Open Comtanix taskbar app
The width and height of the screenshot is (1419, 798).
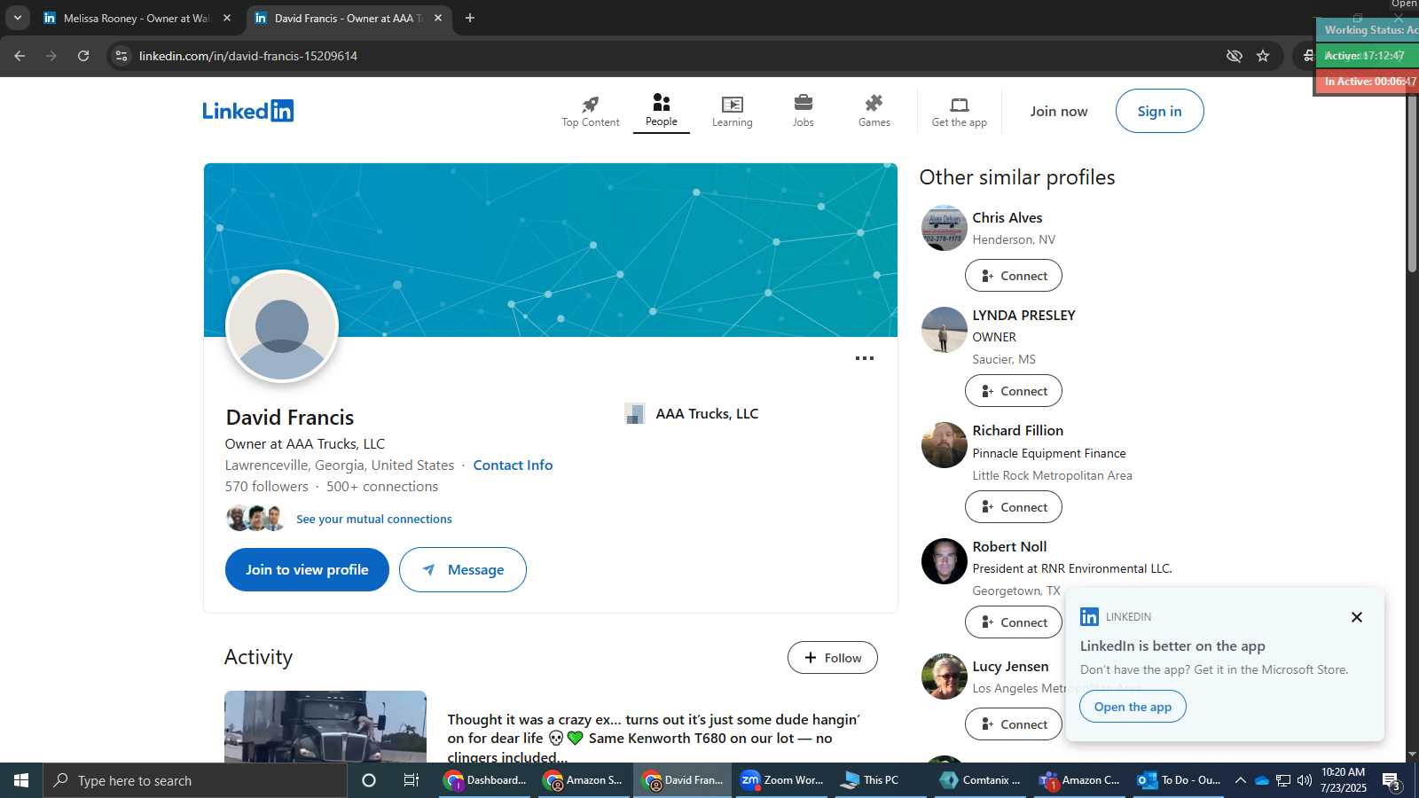(981, 780)
